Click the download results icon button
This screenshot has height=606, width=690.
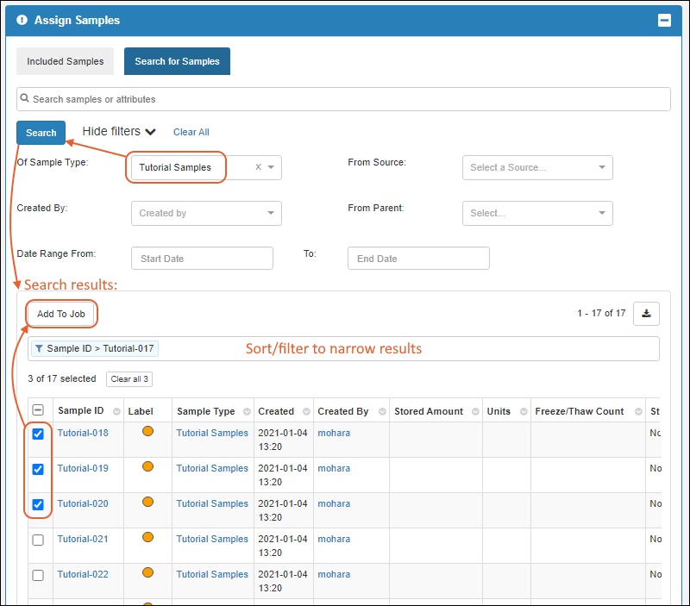[646, 314]
